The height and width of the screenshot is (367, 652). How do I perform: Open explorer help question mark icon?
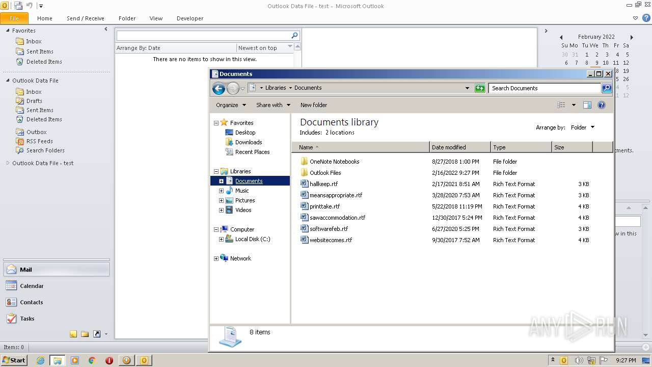pyautogui.click(x=602, y=105)
